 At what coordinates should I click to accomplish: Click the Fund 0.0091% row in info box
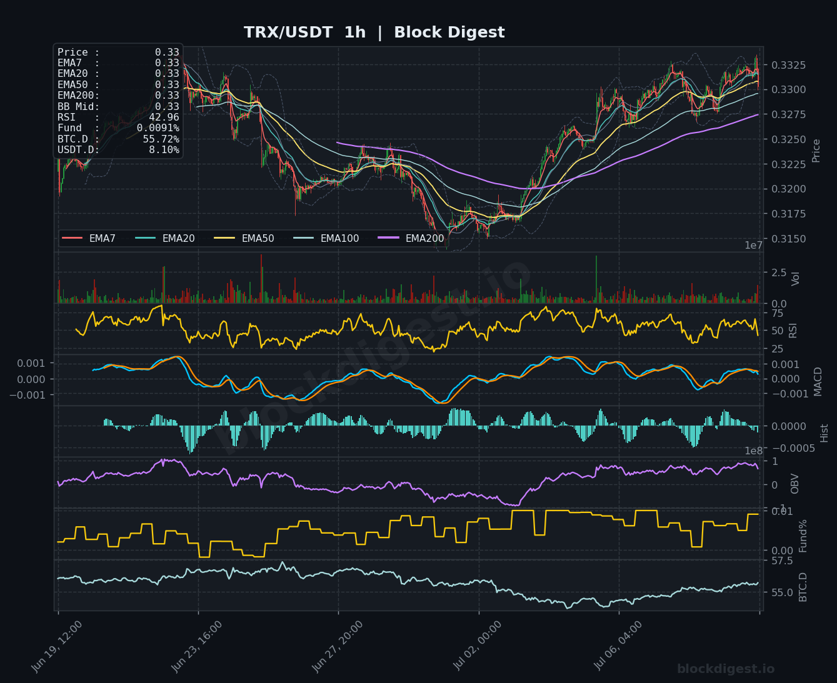(x=118, y=128)
